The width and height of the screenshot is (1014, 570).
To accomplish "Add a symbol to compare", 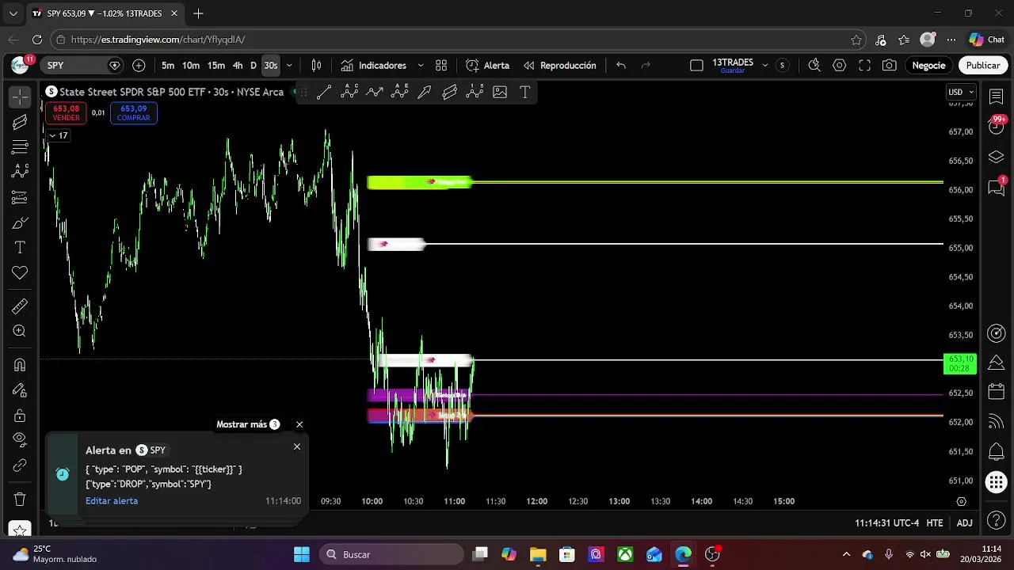I will pos(139,66).
